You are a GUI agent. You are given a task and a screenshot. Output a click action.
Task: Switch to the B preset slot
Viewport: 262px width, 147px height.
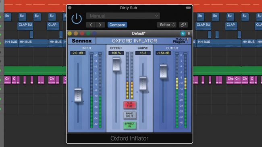[189, 33]
